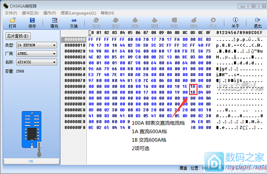
Task: Click the Fill (填充) buffer icon
Action: [x=54, y=23]
